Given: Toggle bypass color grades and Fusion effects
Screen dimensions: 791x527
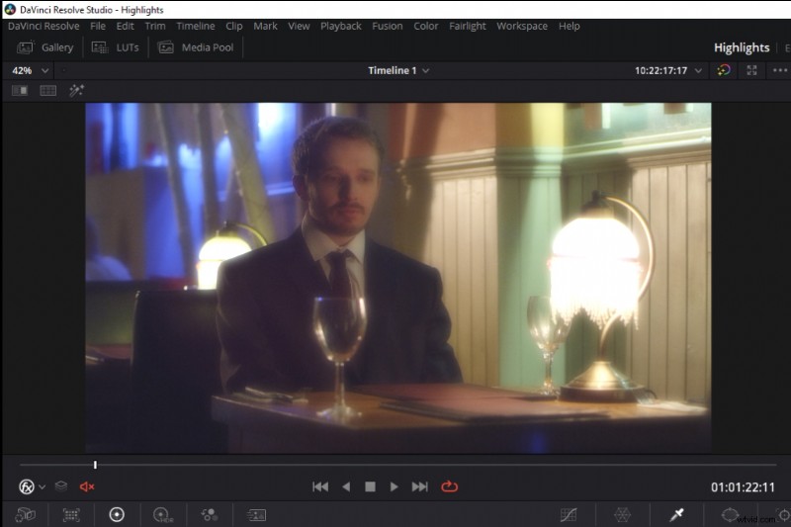Looking at the screenshot, I should 724,70.
